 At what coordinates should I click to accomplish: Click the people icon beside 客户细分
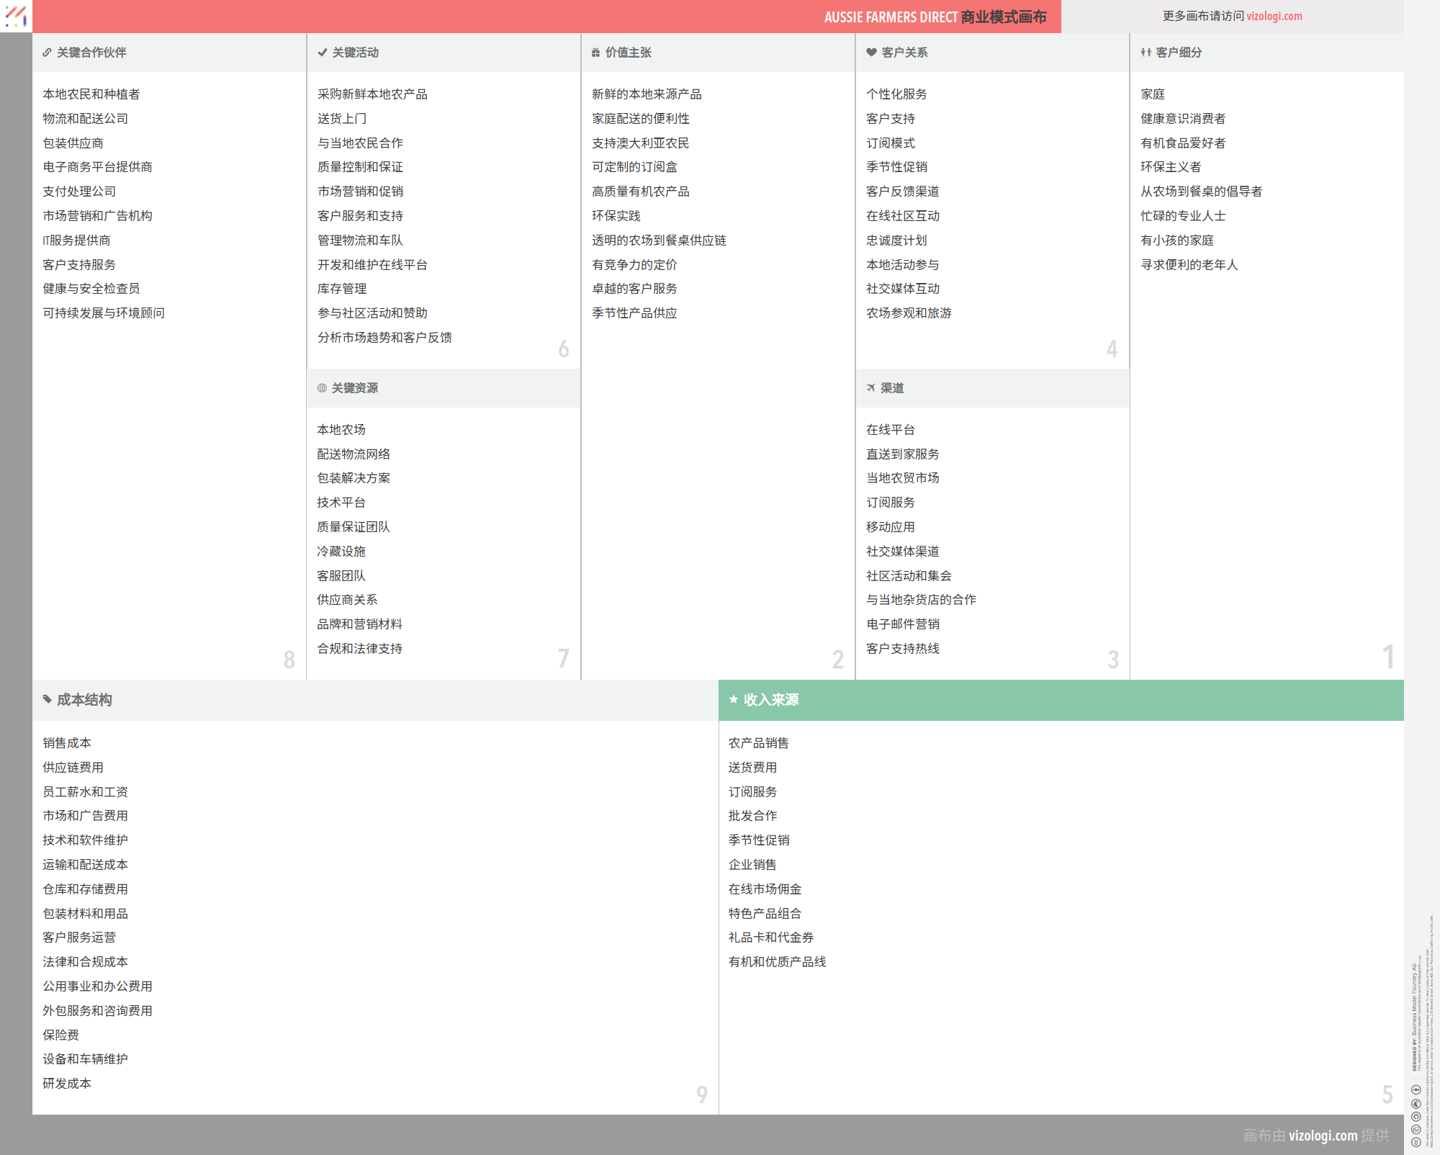tap(1146, 53)
